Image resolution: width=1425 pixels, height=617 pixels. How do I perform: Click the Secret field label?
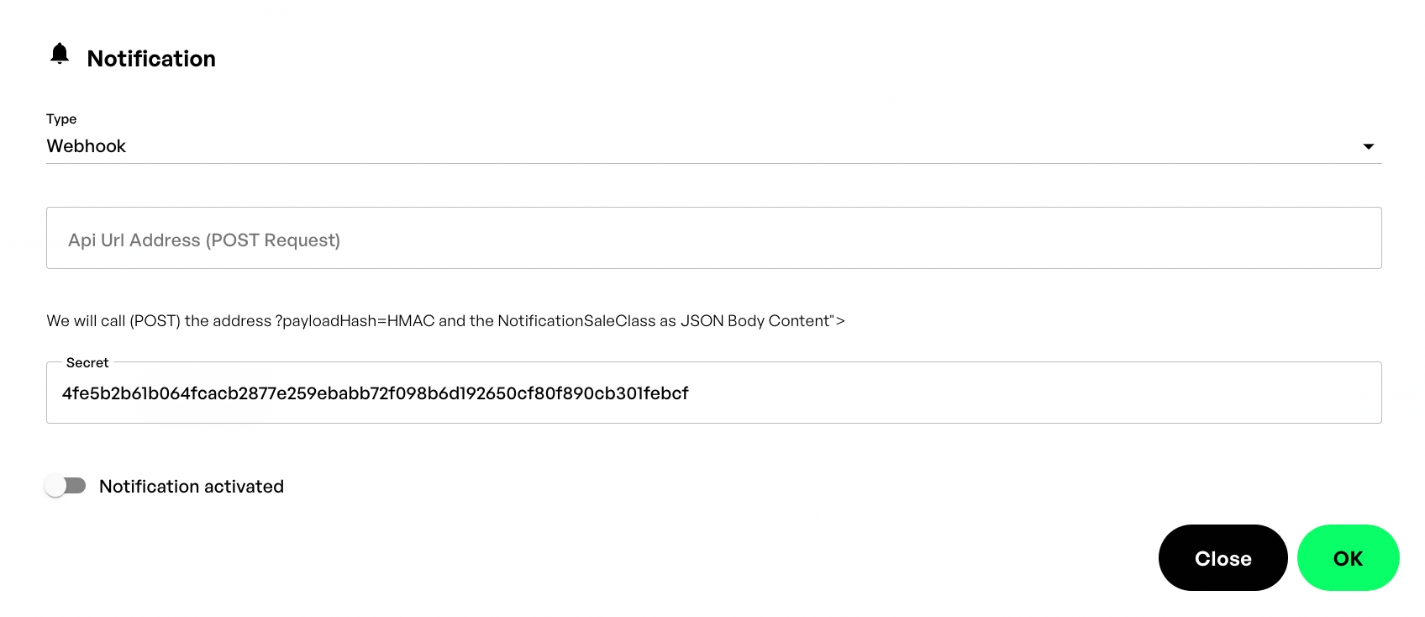[x=87, y=363]
